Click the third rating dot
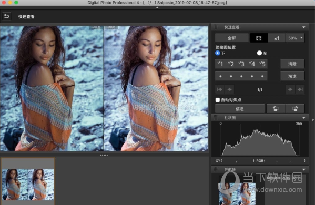The width and height of the screenshot is (315, 205). click(x=241, y=76)
